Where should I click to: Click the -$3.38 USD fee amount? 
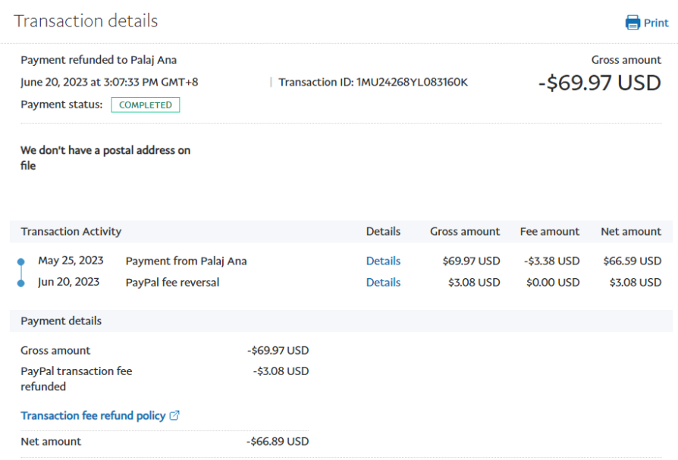[x=551, y=261]
